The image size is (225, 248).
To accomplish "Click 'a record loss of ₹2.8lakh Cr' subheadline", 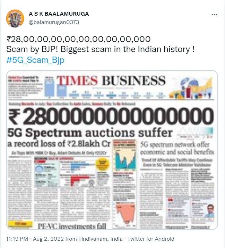I will (x=59, y=143).
